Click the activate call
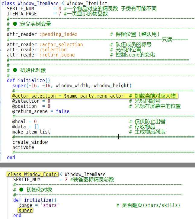Image resolution: width=195 pixels, height=219 pixels. [23, 147]
